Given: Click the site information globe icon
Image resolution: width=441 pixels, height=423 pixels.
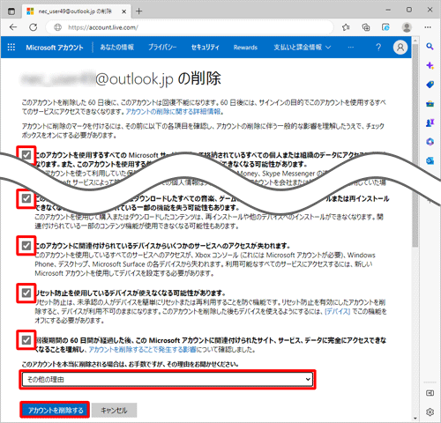Looking at the screenshot, I should 57,27.
